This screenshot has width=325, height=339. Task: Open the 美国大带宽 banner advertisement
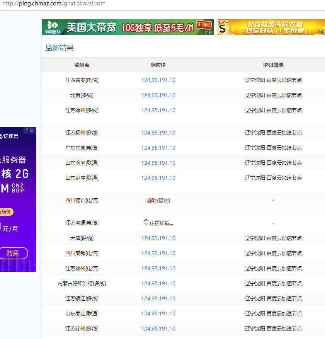[128, 27]
